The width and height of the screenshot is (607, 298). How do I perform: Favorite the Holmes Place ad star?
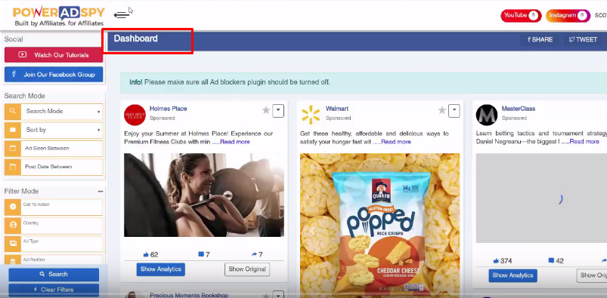tap(266, 111)
